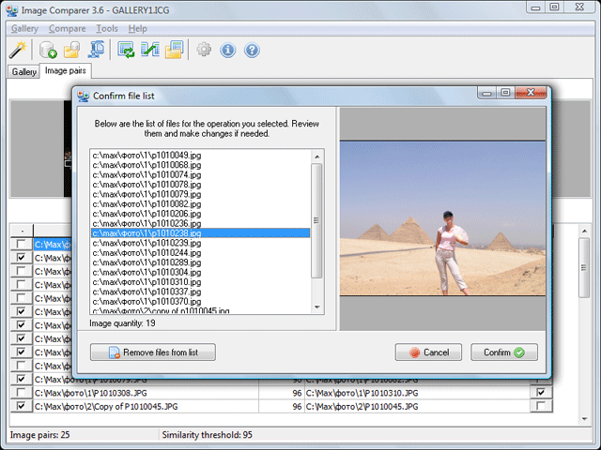601x450 pixels.
Task: Uncheck the Copy of P1010045.JPG row checkbox
Action: point(21,406)
